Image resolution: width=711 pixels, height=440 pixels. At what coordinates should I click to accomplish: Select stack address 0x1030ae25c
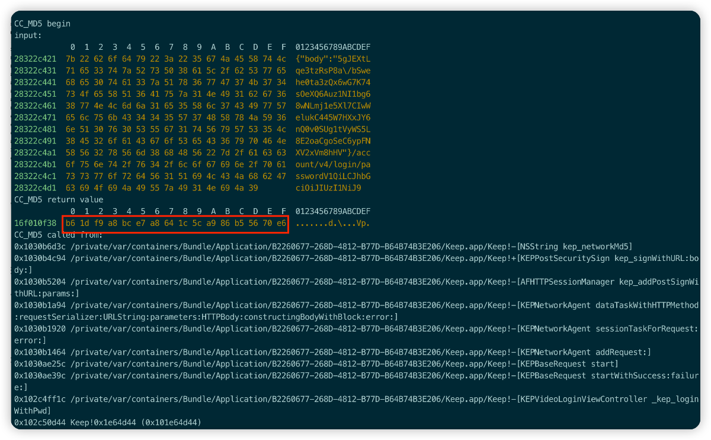[x=40, y=364]
